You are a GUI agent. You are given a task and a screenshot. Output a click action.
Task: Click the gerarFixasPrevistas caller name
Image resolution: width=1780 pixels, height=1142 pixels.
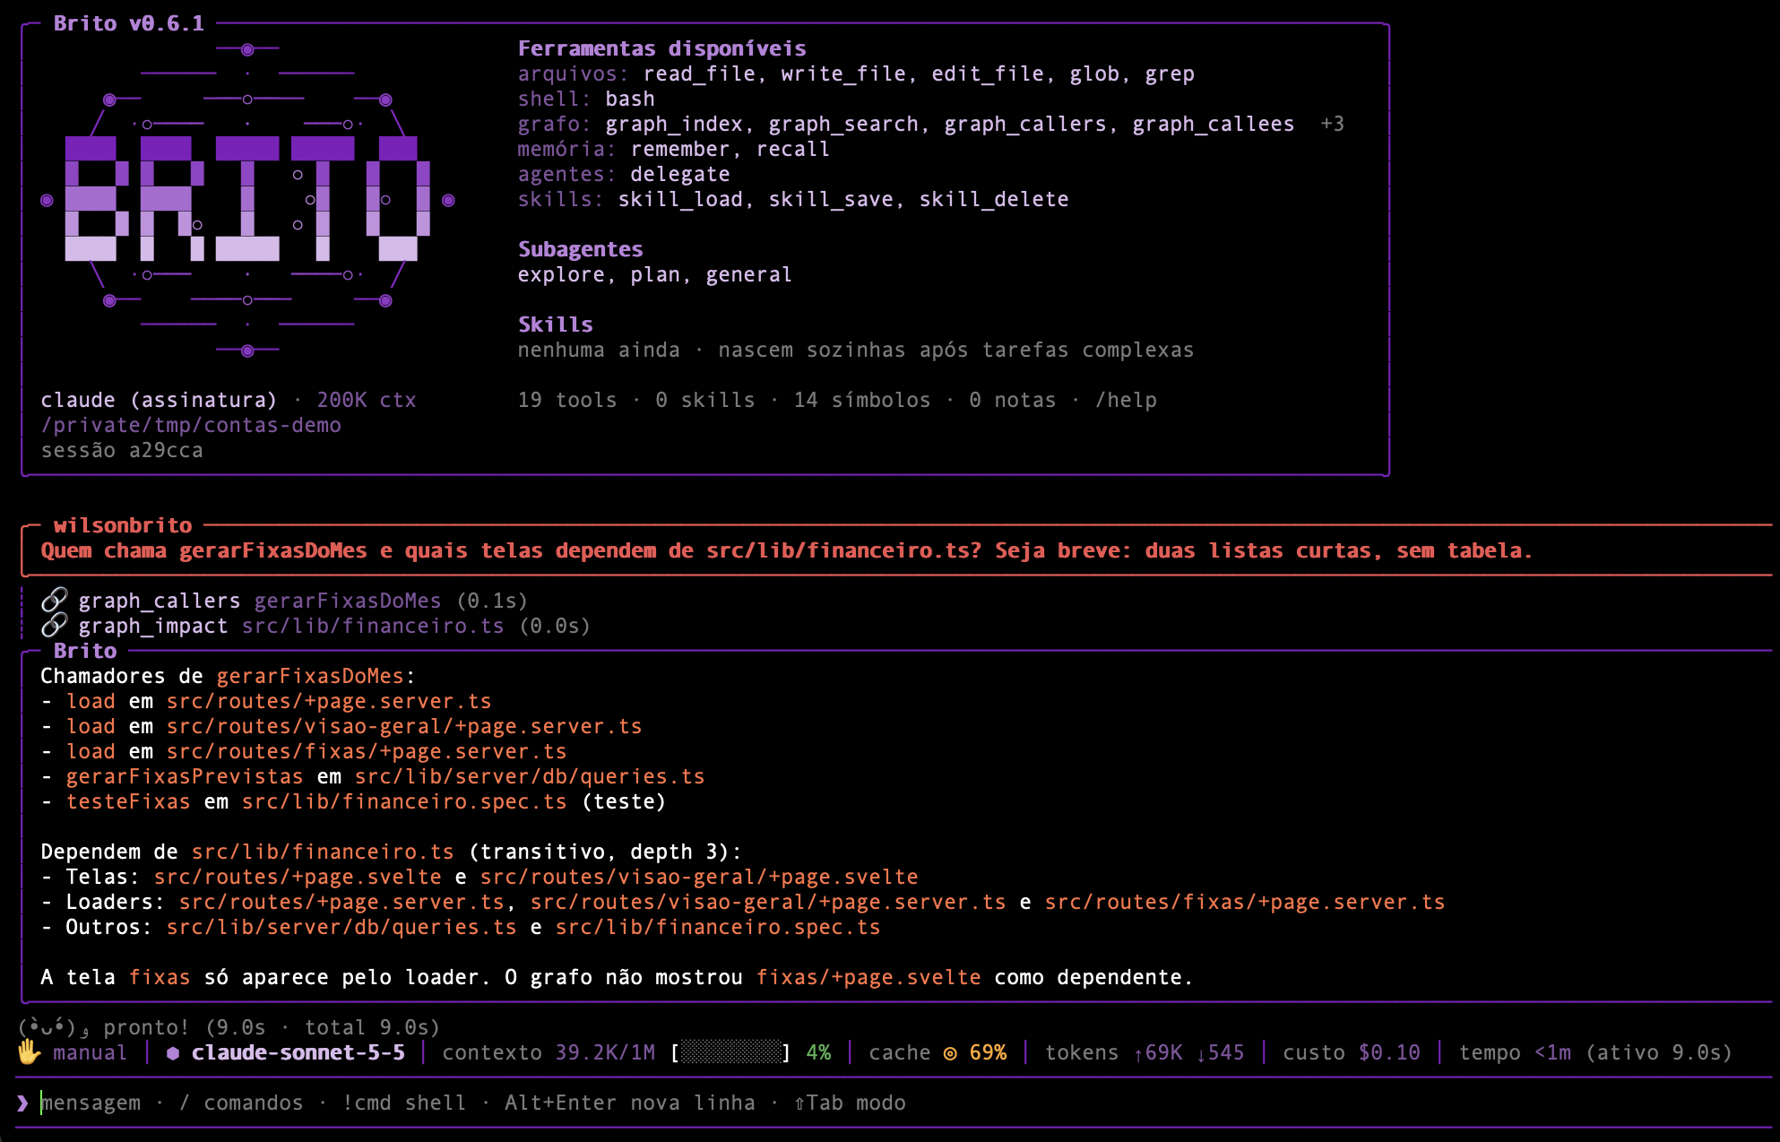[x=185, y=776]
